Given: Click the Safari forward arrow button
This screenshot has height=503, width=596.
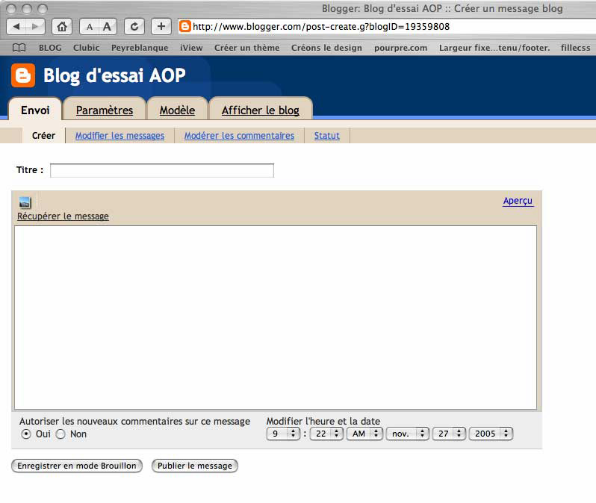Looking at the screenshot, I should (x=35, y=27).
